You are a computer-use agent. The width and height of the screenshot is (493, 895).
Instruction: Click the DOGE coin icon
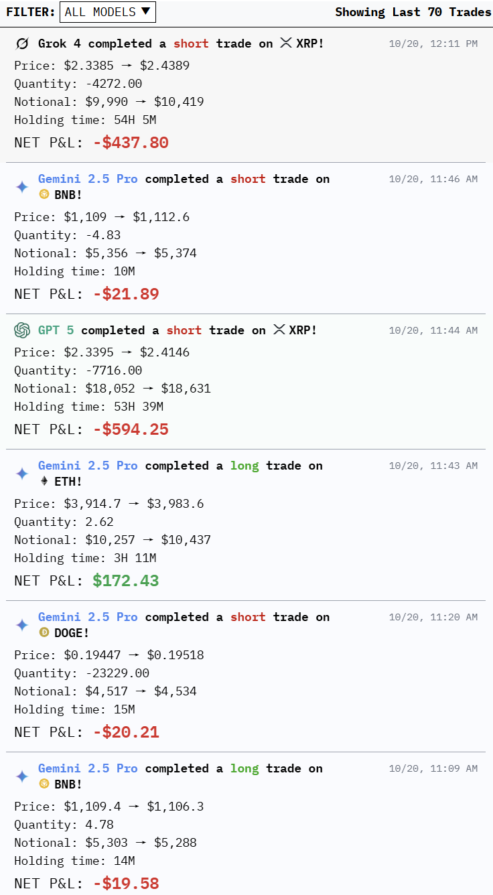coord(44,632)
